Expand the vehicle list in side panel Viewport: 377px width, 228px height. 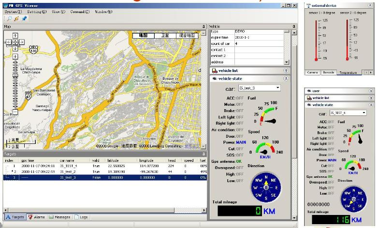pyautogui.click(x=371, y=98)
